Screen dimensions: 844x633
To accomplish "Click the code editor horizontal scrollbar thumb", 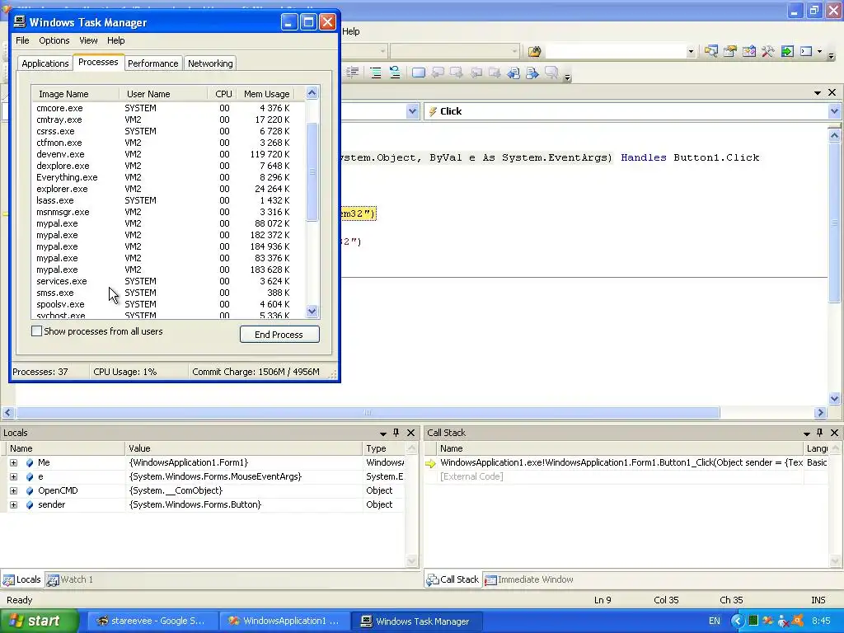I will (x=368, y=413).
